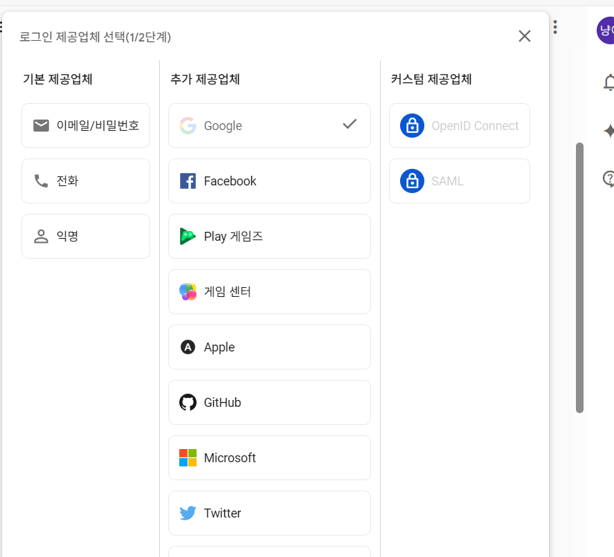This screenshot has height=557, width=614.
Task: Click the Google G logo icon
Action: click(188, 126)
